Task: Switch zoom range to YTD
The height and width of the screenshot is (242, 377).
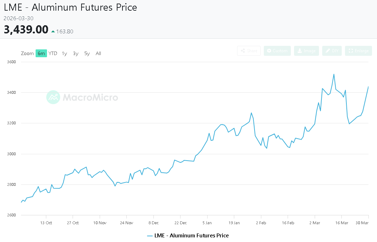Action: pyautogui.click(x=53, y=53)
